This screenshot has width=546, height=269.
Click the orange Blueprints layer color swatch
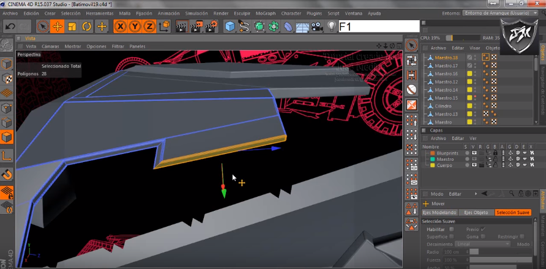click(433, 153)
